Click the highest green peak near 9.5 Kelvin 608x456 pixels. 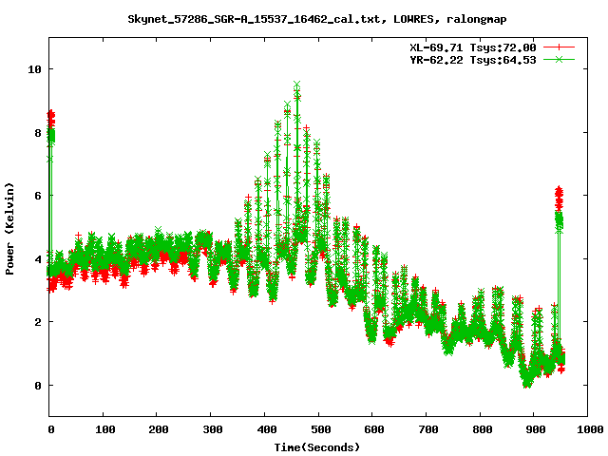[x=297, y=85]
